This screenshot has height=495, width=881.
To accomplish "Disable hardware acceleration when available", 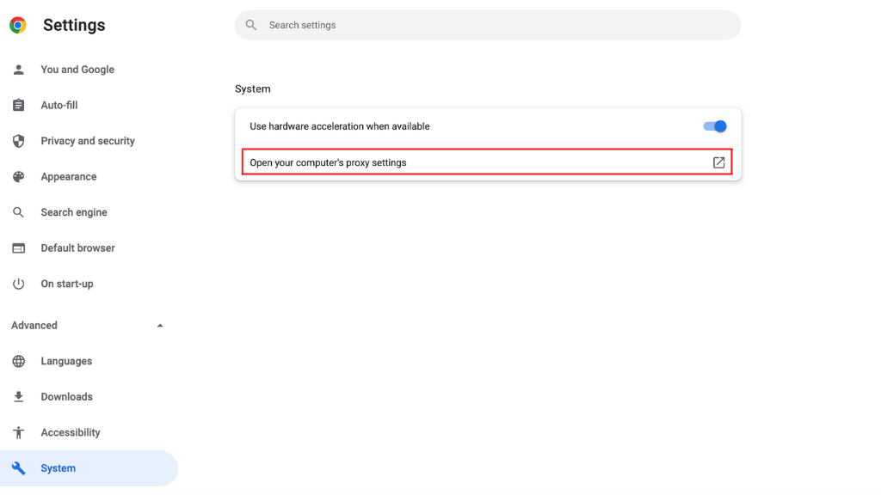I will [x=714, y=125].
